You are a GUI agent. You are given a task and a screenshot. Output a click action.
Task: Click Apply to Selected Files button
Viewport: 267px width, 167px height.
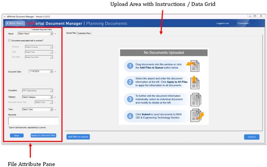pyautogui.click(x=43, y=135)
